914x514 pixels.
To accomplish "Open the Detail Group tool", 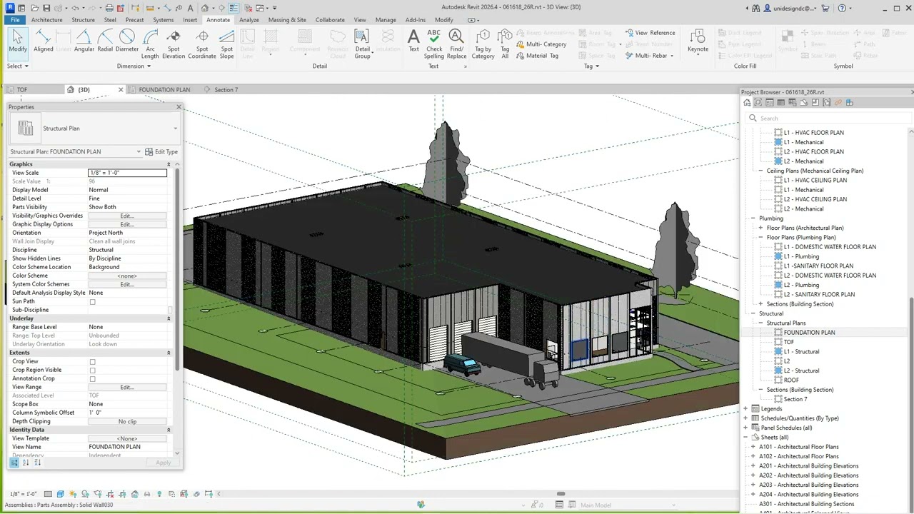I will tap(363, 44).
